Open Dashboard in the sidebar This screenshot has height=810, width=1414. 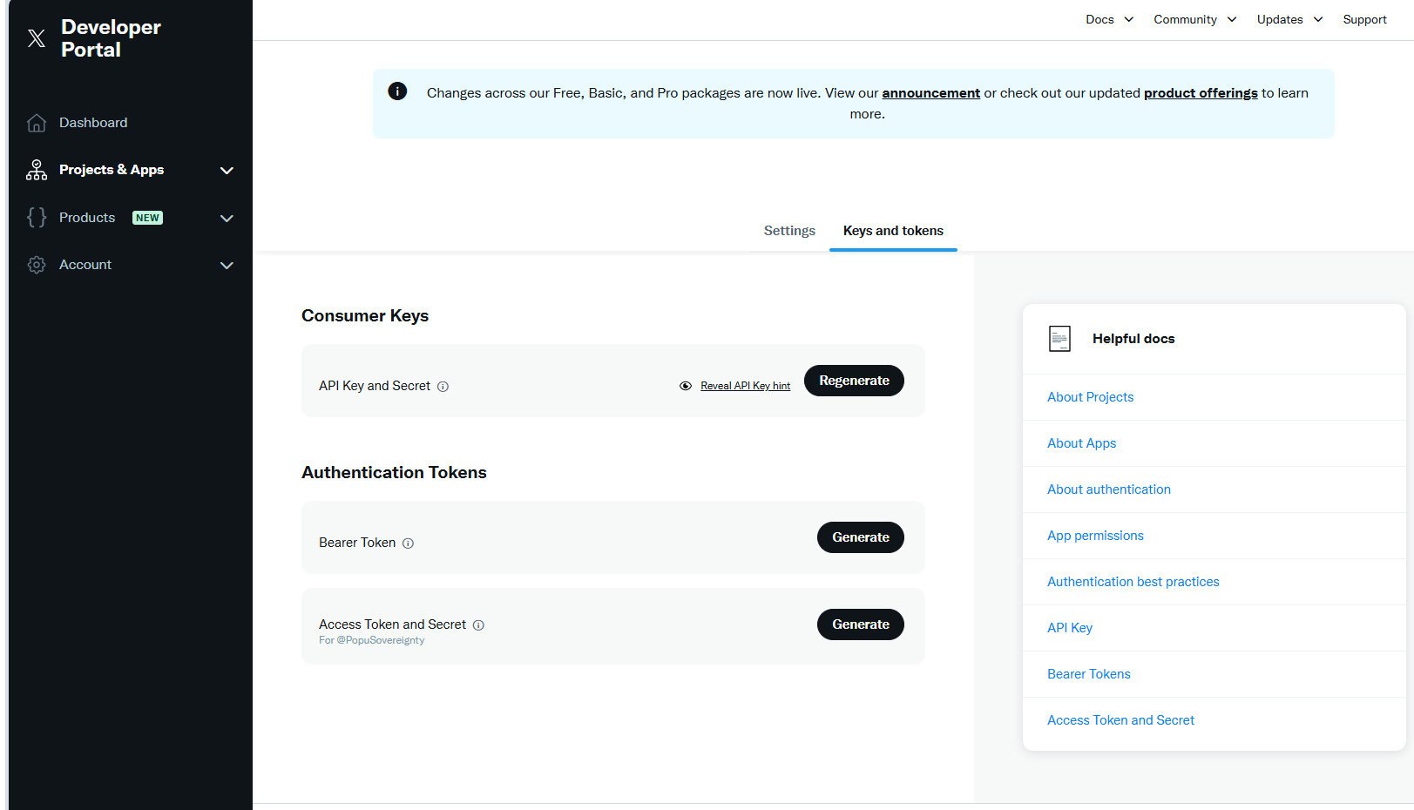[x=93, y=123]
